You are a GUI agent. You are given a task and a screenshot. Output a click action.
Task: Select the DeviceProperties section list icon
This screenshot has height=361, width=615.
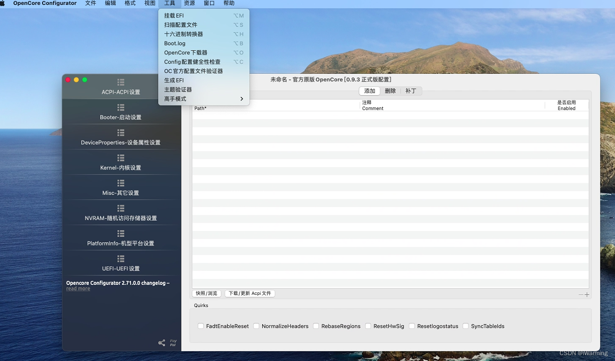(121, 133)
